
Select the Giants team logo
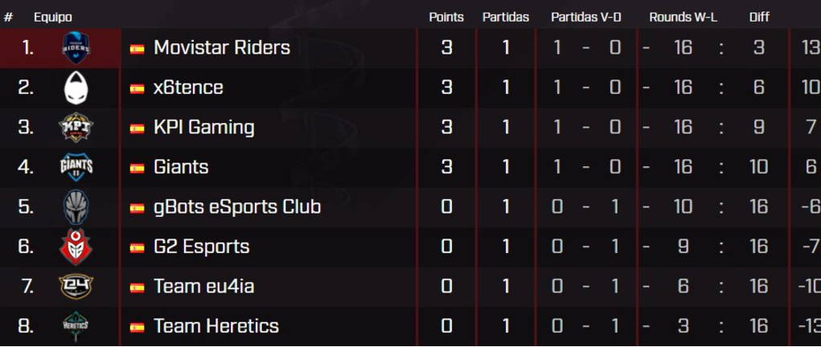(76, 167)
